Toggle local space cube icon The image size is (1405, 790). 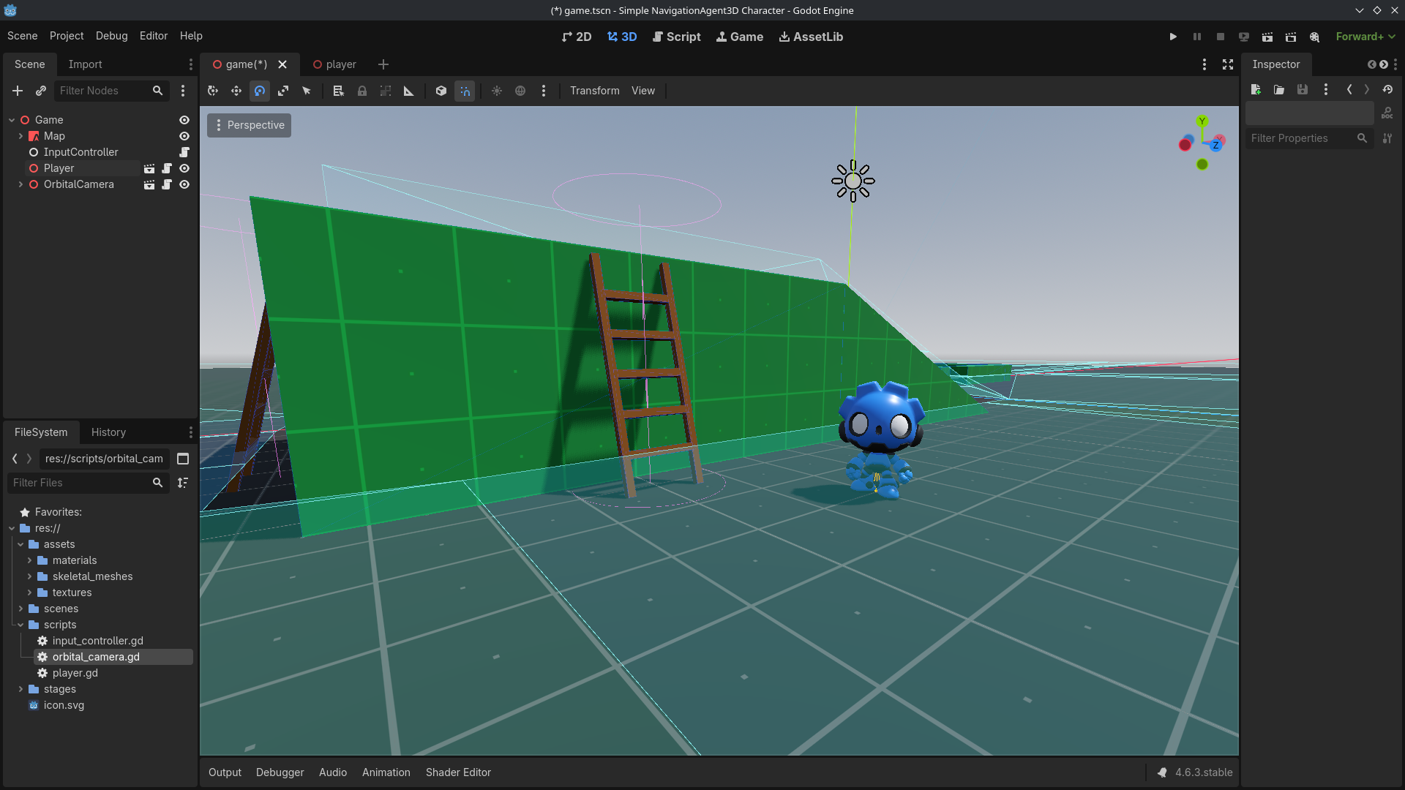(x=441, y=91)
